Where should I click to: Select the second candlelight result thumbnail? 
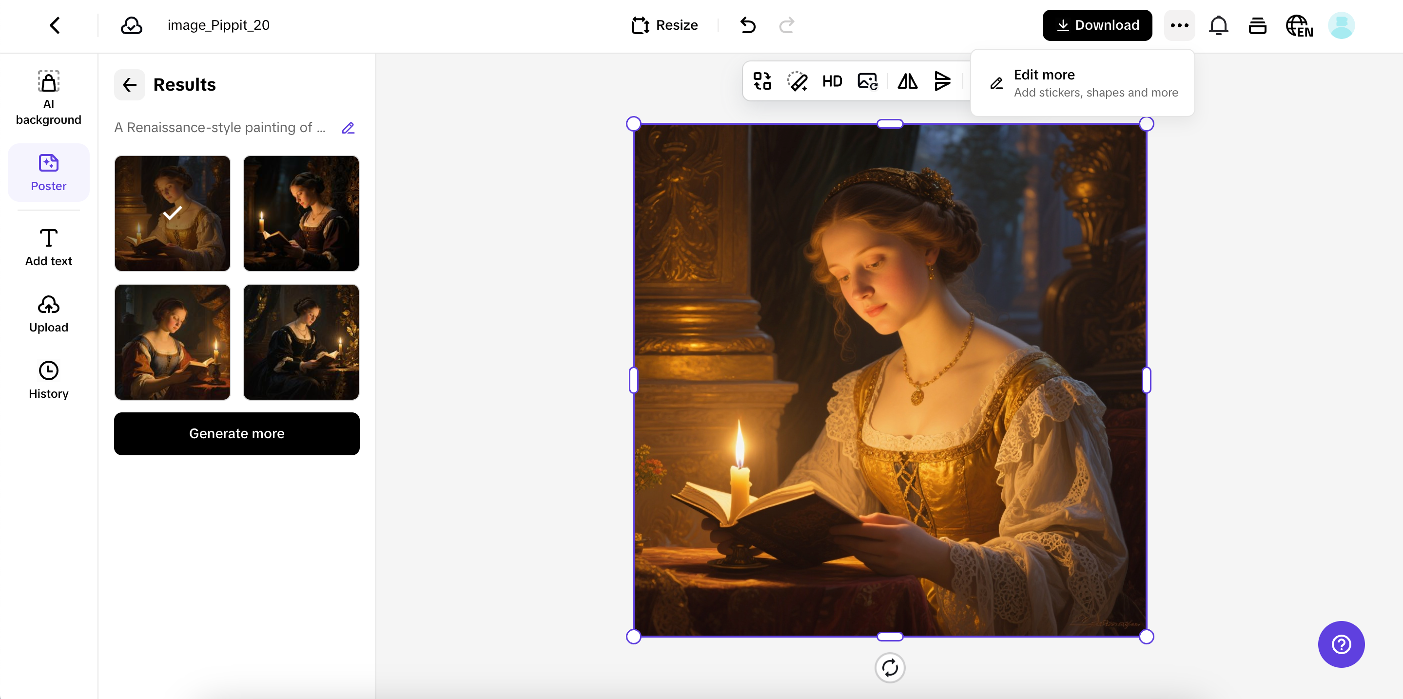click(301, 213)
